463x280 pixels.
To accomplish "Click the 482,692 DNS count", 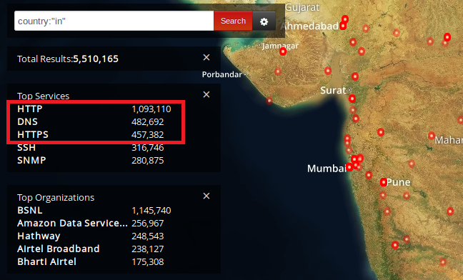I will [x=148, y=122].
